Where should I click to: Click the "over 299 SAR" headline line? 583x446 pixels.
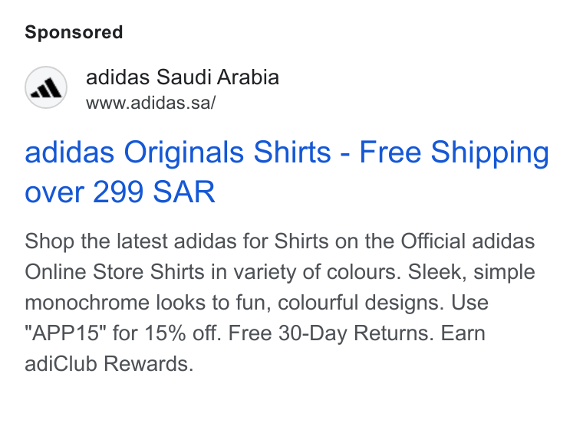(x=120, y=192)
